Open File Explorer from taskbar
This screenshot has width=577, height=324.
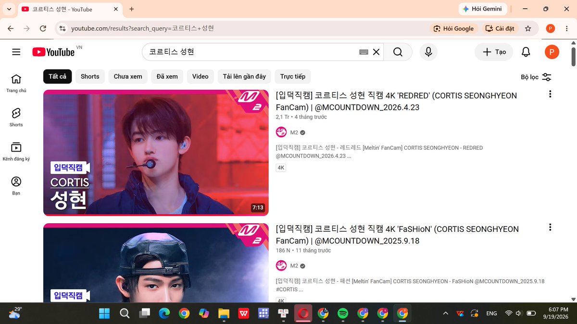coord(224,313)
